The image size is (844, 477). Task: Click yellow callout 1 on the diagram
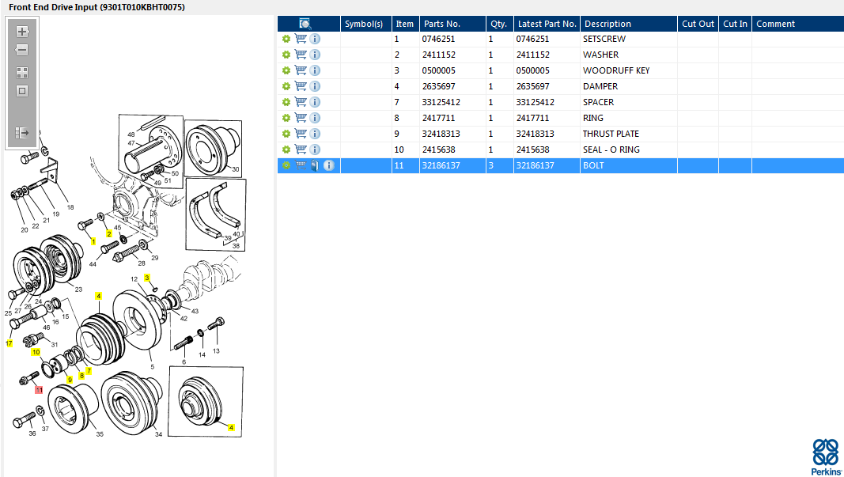coord(93,242)
